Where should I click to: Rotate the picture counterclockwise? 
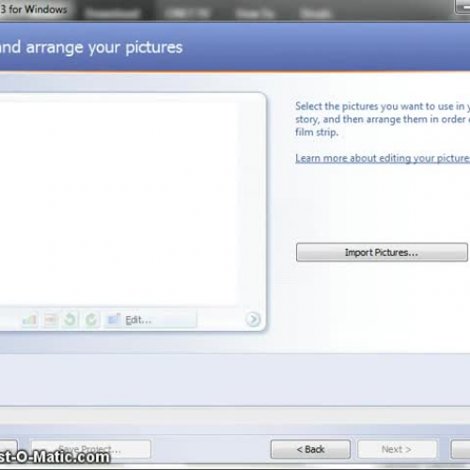coord(70,320)
